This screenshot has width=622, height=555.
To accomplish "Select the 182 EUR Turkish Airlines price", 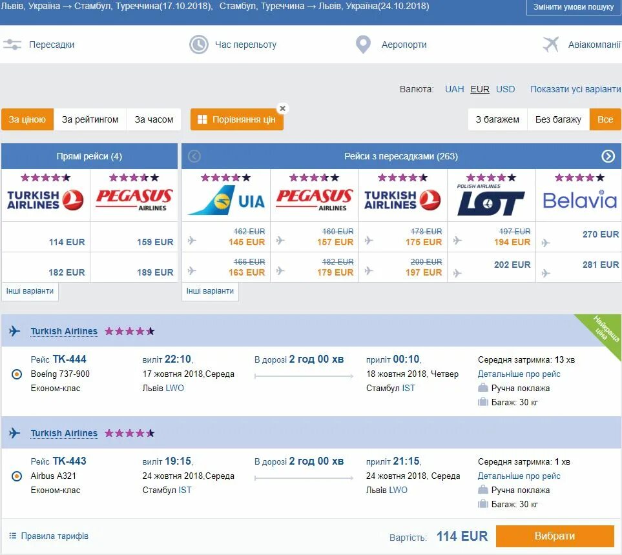I will pyautogui.click(x=67, y=272).
